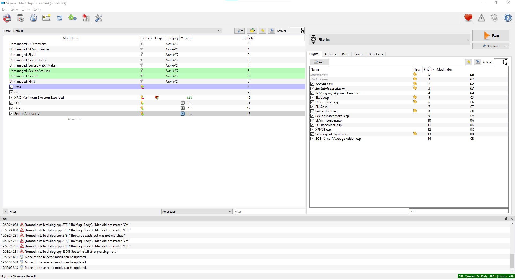Image resolution: width=515 pixels, height=279 pixels.
Task: Open the View menu
Action: tap(14, 9)
